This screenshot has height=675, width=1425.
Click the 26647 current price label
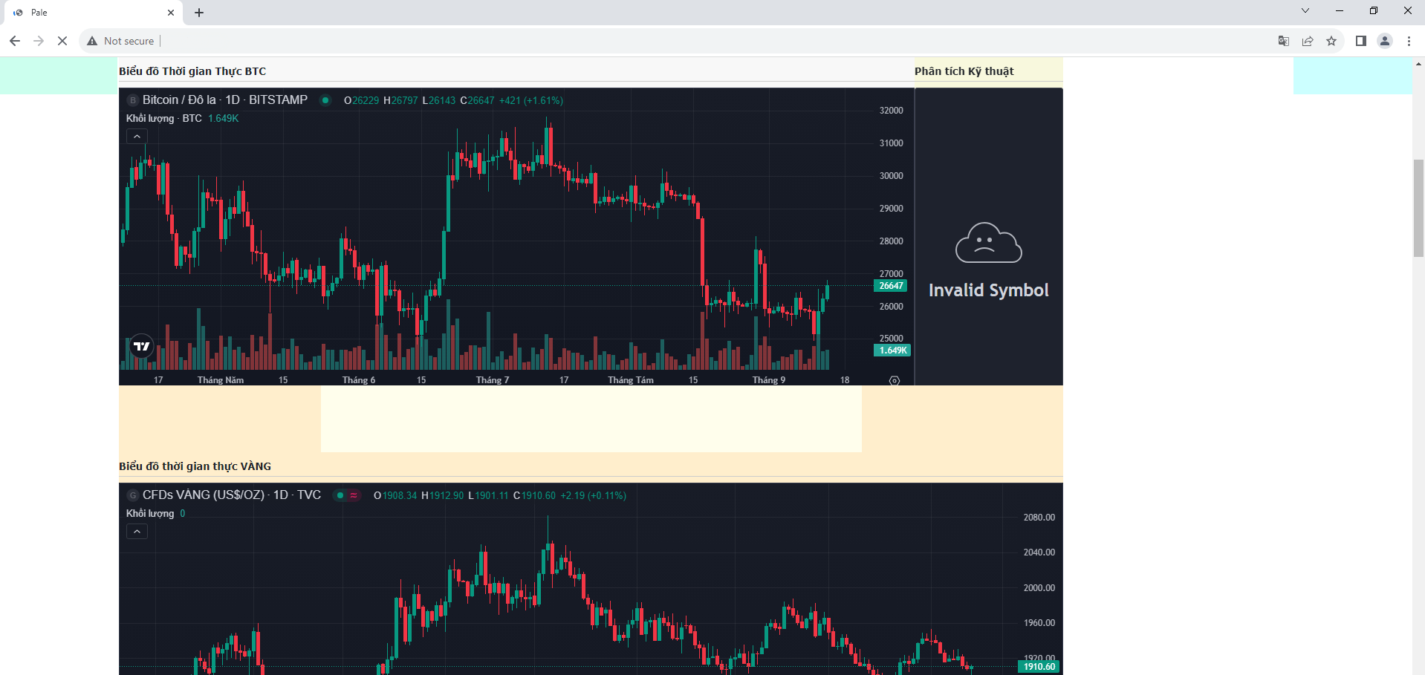[x=891, y=286]
